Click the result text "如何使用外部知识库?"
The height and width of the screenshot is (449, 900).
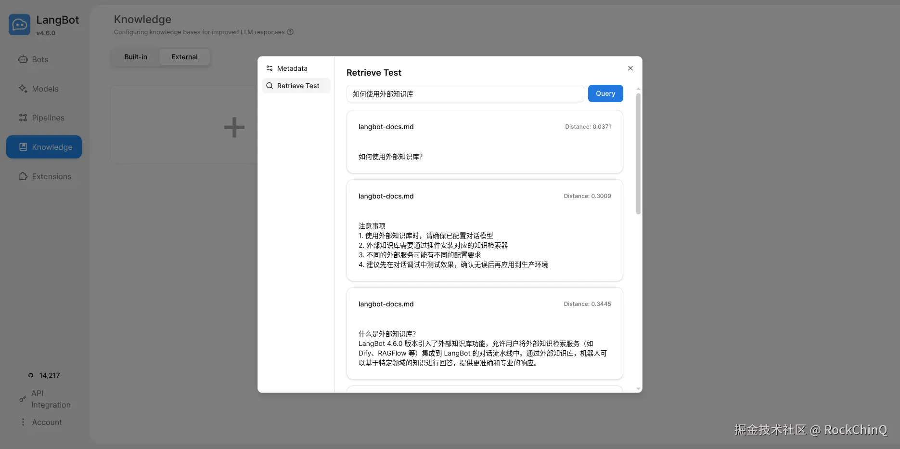[x=390, y=157]
